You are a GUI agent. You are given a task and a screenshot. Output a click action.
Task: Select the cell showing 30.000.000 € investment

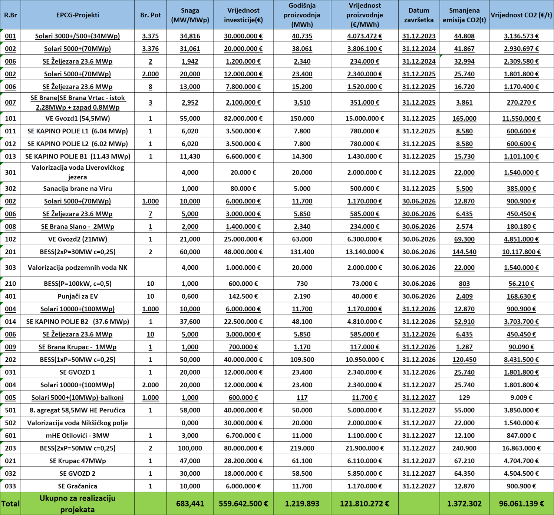[x=243, y=36]
